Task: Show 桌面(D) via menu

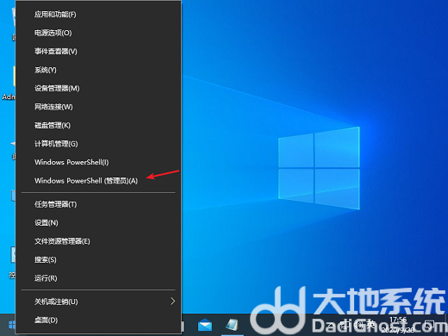Action: click(98, 320)
